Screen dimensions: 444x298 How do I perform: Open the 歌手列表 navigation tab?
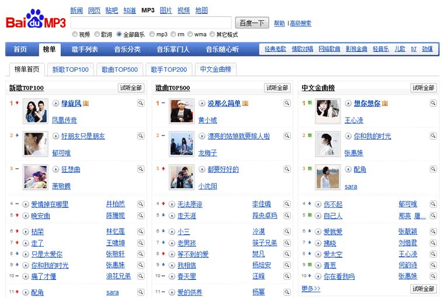(x=85, y=50)
